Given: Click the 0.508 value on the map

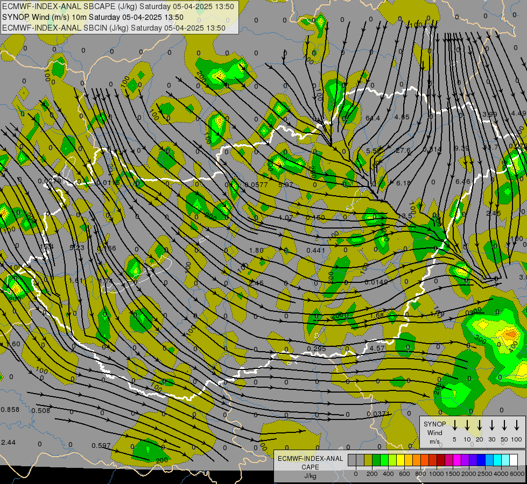Looking at the screenshot, I should pos(41,410).
